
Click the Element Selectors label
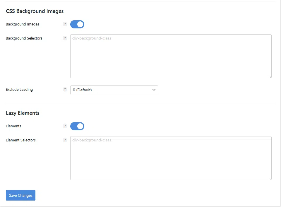pos(21,140)
